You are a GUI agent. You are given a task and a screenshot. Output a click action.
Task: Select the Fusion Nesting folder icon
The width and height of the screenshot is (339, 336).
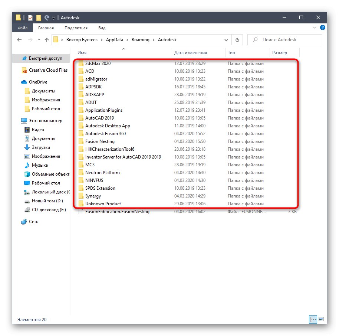point(81,141)
